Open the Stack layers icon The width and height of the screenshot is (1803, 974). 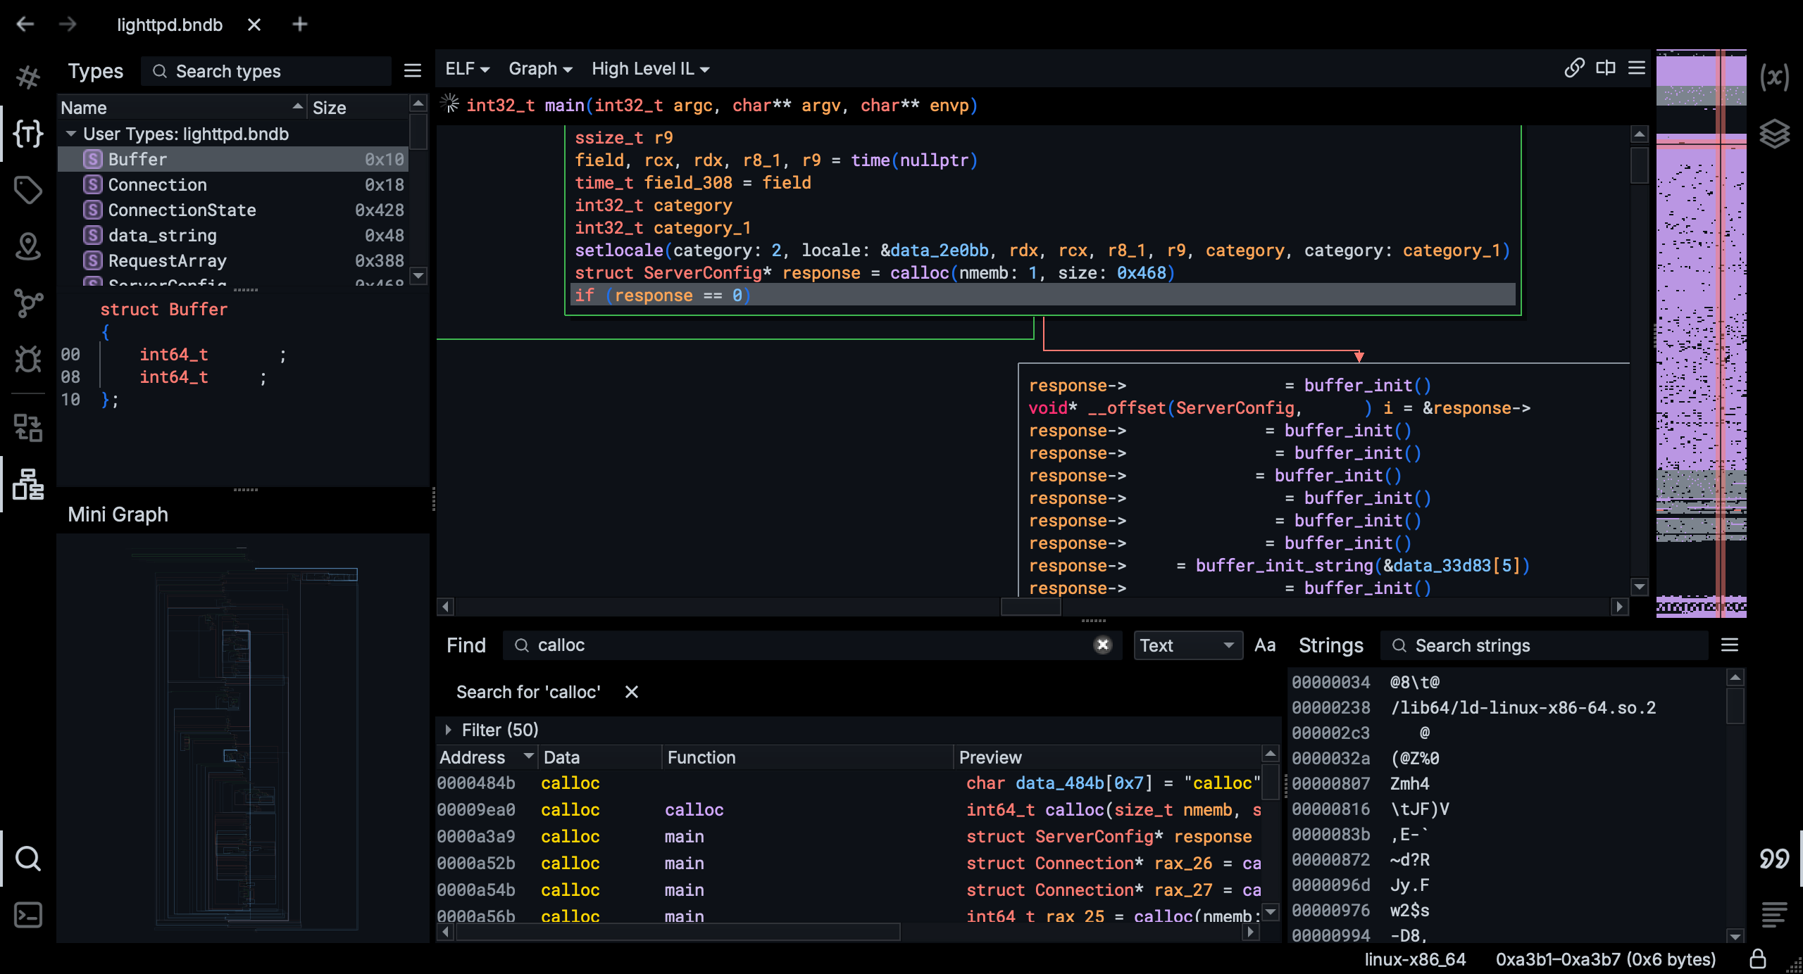click(x=1774, y=133)
